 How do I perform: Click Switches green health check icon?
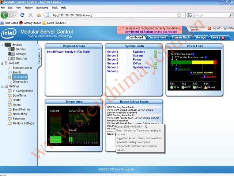point(155,52)
